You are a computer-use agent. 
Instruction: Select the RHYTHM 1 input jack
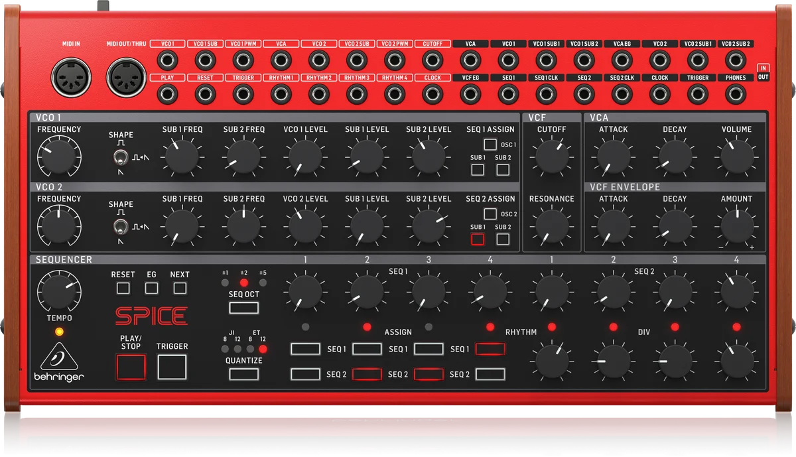(x=281, y=94)
